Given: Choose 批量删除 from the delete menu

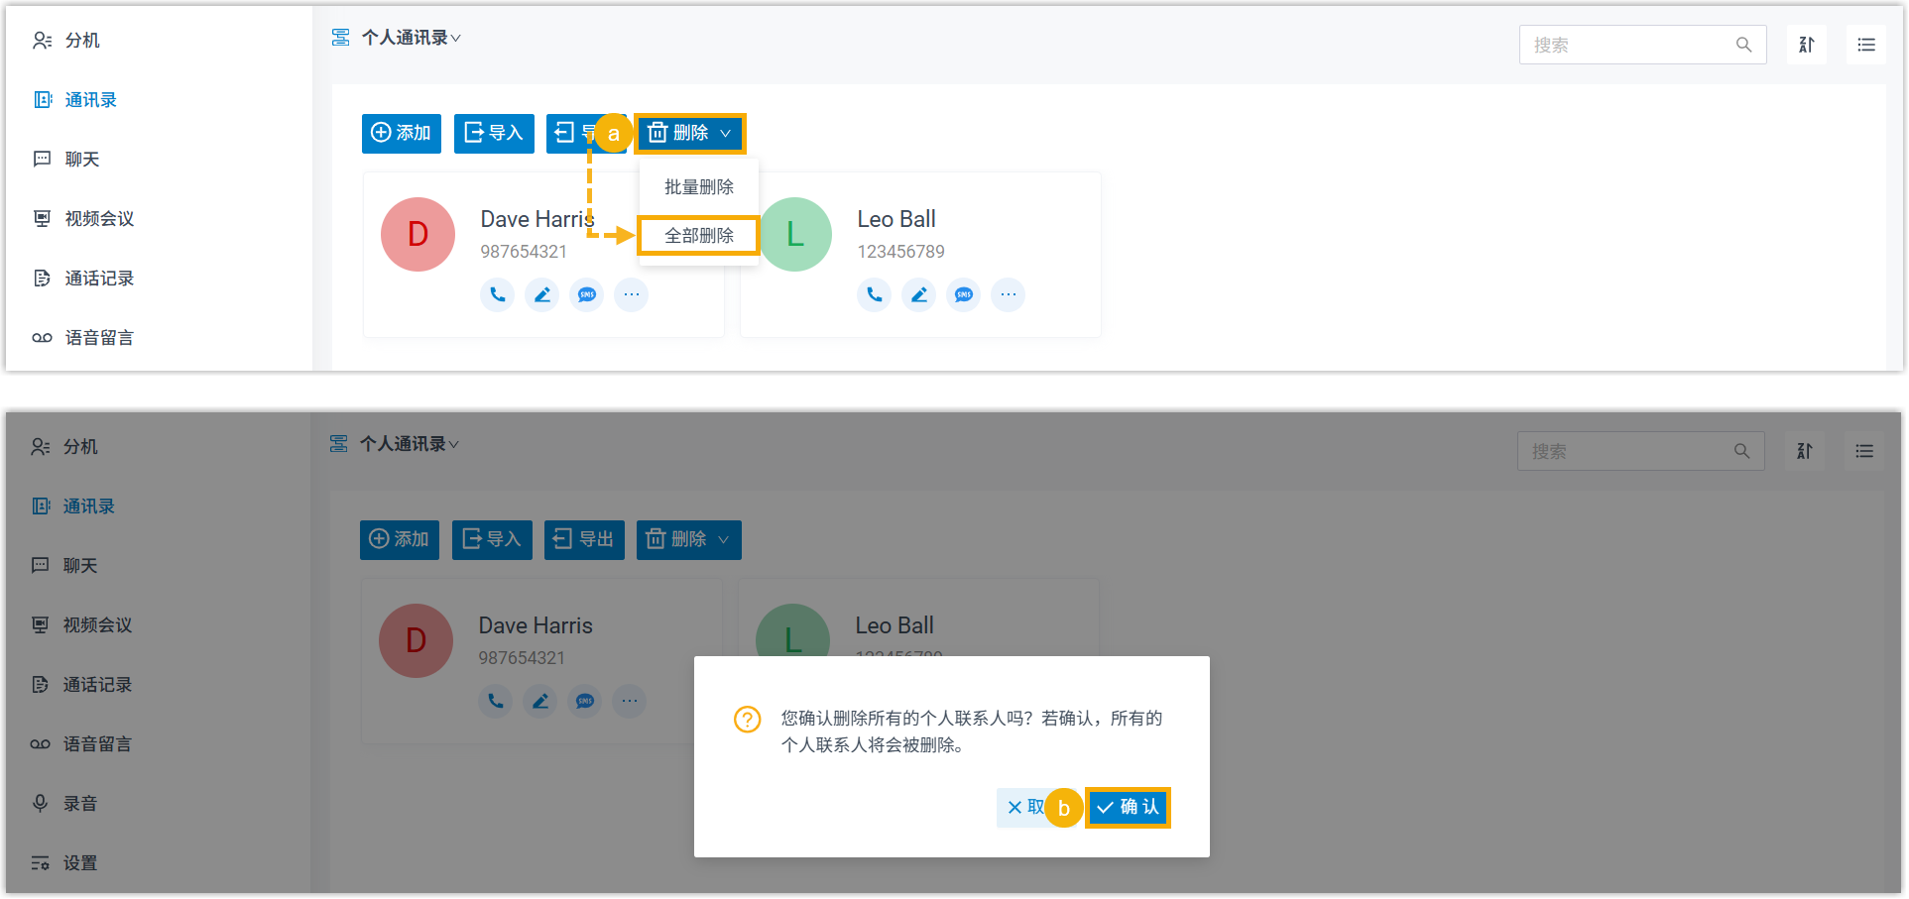Looking at the screenshot, I should click(698, 186).
